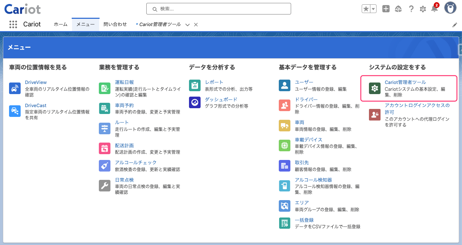462x245 pixels.
Task: Click the レポート icon
Action: 195,85
